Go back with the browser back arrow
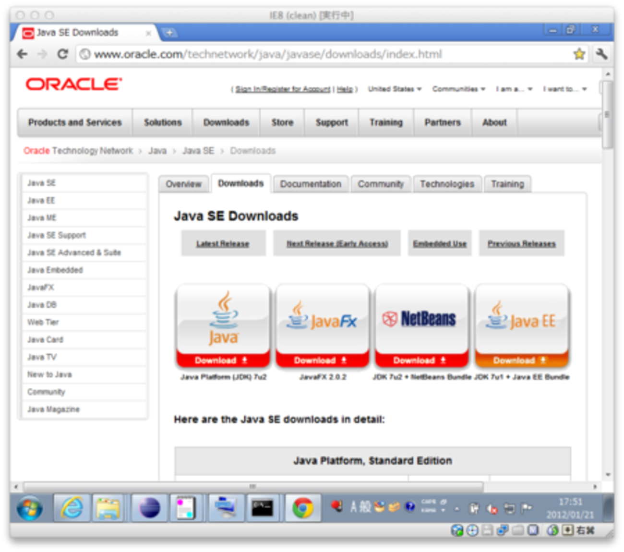This screenshot has width=624, height=552. click(x=22, y=54)
